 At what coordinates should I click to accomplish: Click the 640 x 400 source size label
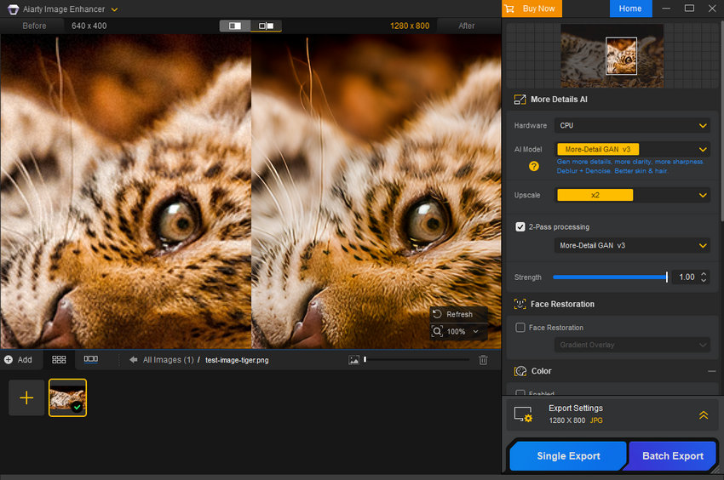[x=89, y=26]
